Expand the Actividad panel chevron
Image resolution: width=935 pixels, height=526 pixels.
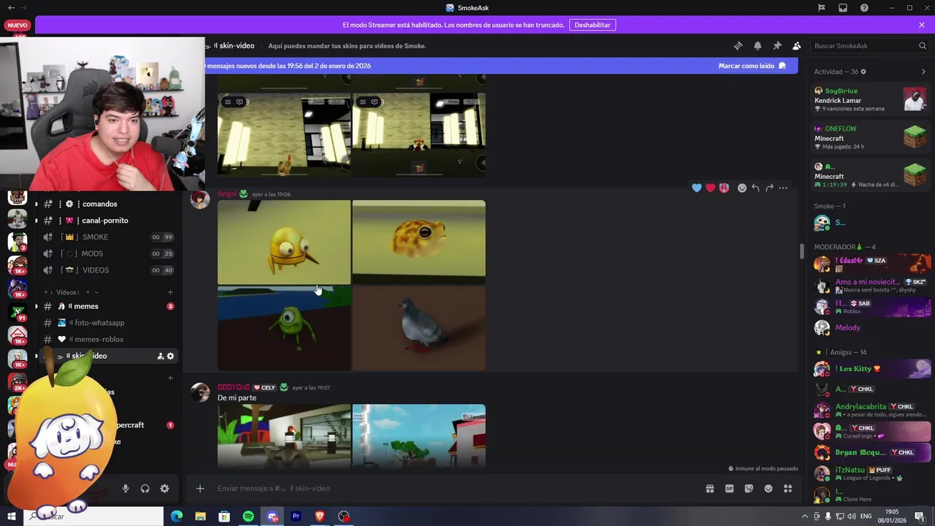pyautogui.click(x=923, y=72)
